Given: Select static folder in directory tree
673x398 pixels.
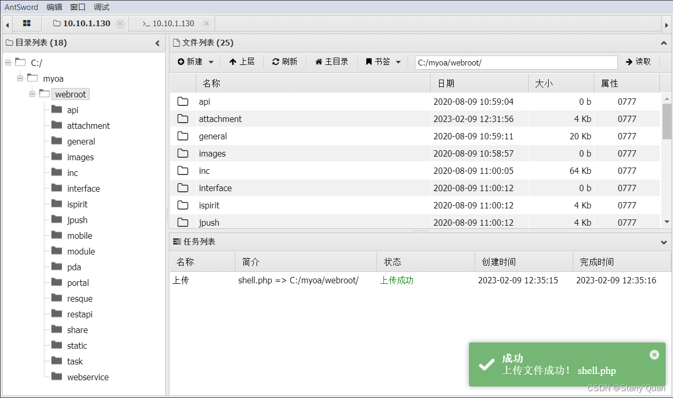Looking at the screenshot, I should click(77, 346).
